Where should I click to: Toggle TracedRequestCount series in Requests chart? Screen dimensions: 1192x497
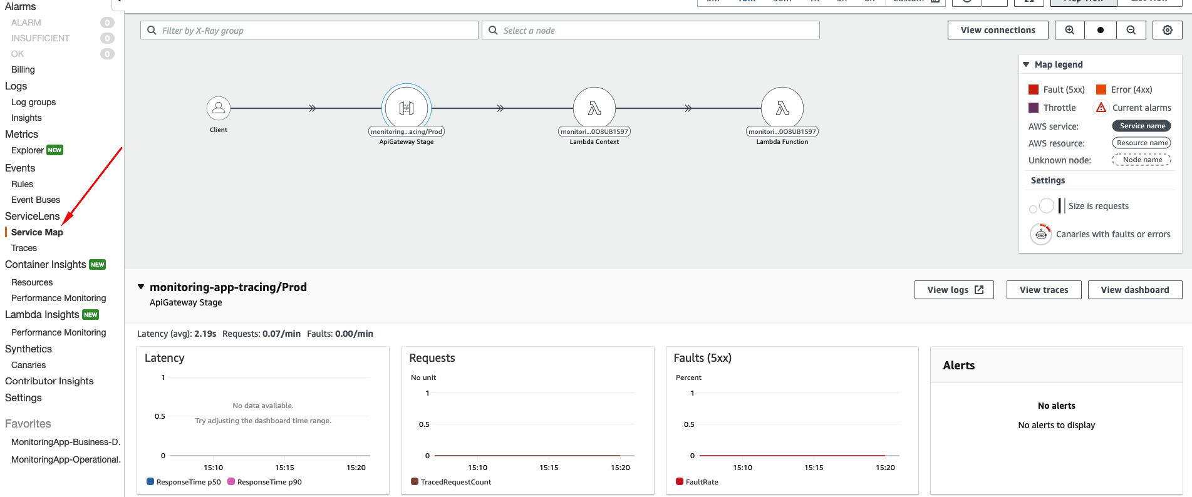point(451,482)
